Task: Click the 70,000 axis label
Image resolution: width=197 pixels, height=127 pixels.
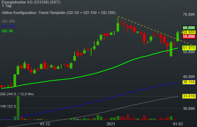Action: click(189, 14)
